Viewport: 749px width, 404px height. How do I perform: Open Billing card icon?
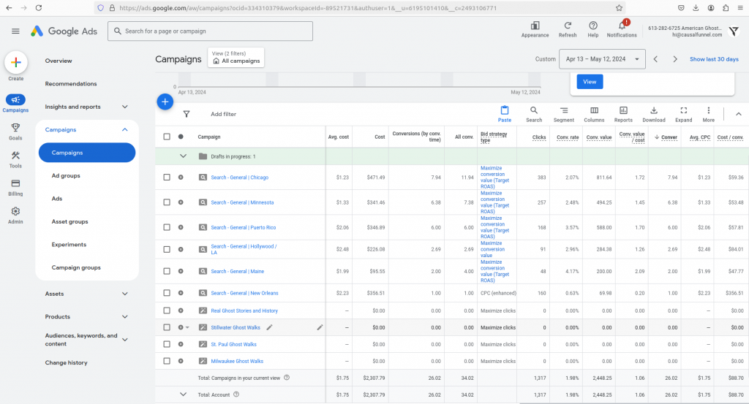click(16, 183)
